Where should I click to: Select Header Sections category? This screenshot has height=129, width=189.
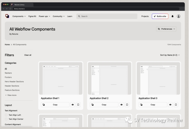pos(12,86)
